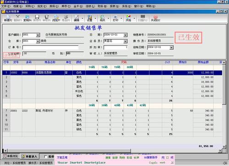Select cell 法国鳄龙西服 in row 1
The height and width of the screenshot is (166, 229).
coord(50,73)
